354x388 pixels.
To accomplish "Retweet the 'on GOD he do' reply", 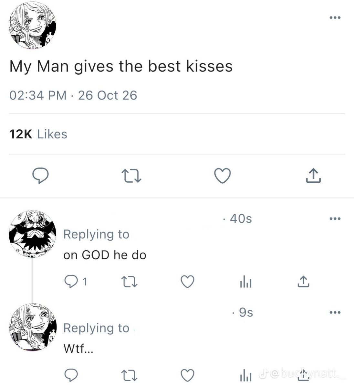I will [129, 282].
